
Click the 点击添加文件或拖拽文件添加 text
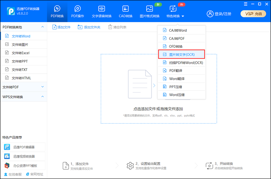(158, 109)
